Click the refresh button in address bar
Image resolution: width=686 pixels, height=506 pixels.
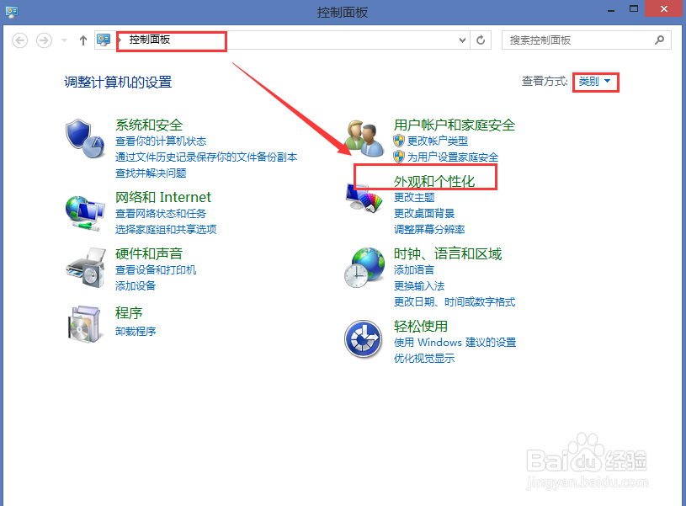[480, 40]
